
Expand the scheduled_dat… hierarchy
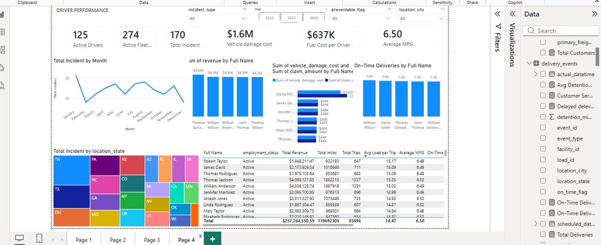(536, 223)
